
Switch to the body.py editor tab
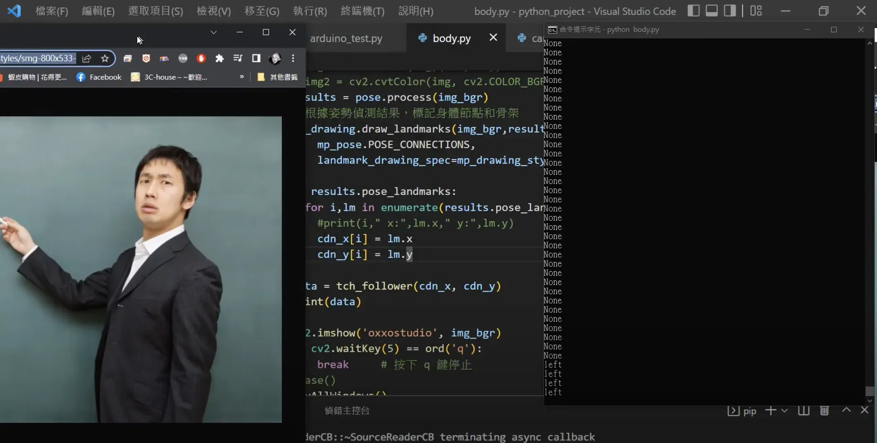pos(452,38)
